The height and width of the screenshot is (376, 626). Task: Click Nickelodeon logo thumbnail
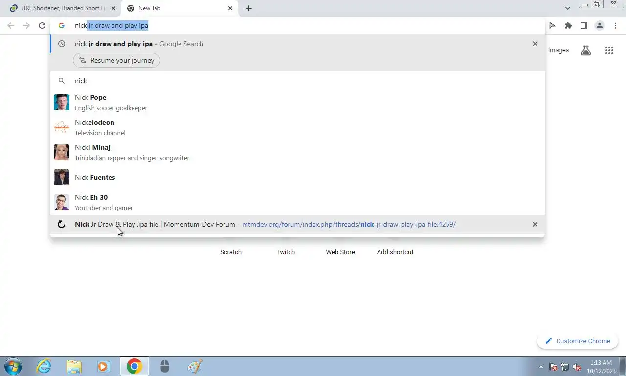click(62, 127)
